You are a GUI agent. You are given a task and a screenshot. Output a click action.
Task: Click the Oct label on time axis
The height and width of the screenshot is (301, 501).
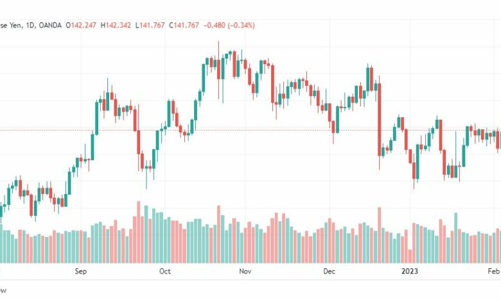coord(165,271)
